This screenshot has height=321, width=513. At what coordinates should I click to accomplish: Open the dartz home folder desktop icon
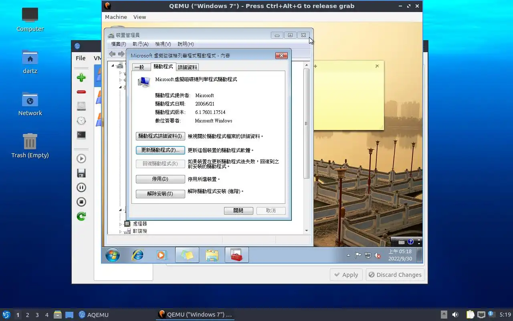[30, 62]
